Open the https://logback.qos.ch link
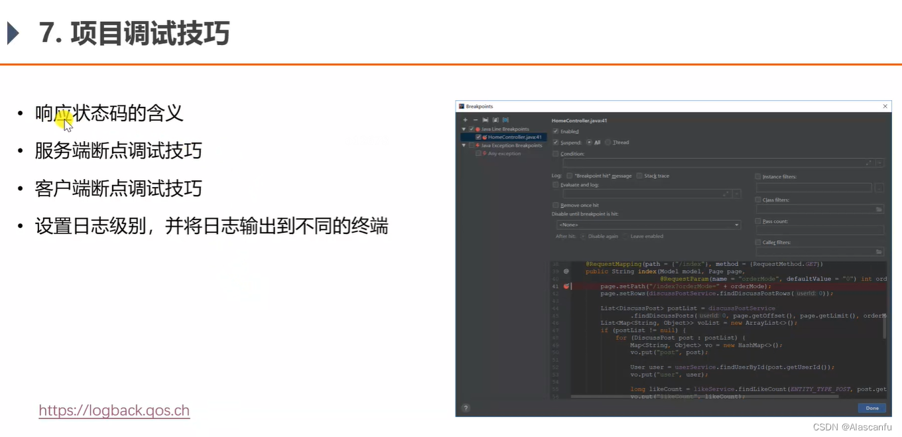Image resolution: width=902 pixels, height=437 pixels. click(x=114, y=410)
